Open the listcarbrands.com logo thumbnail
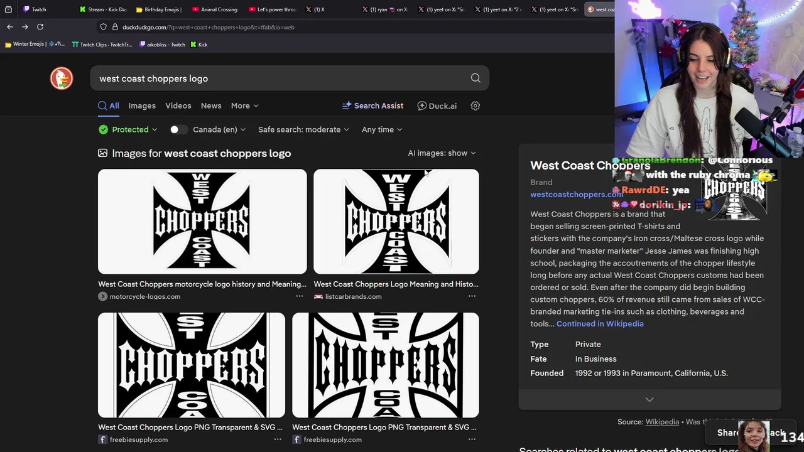This screenshot has width=804, height=452. point(396,222)
